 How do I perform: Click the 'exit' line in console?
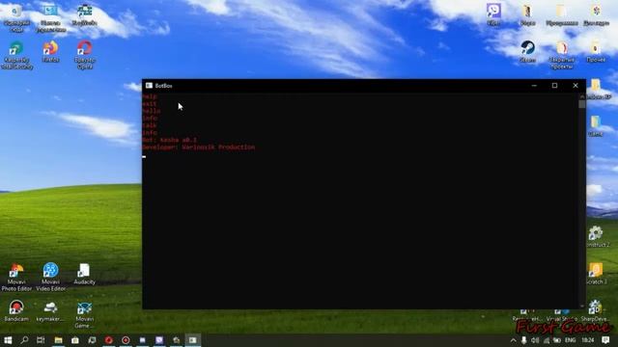pos(150,104)
